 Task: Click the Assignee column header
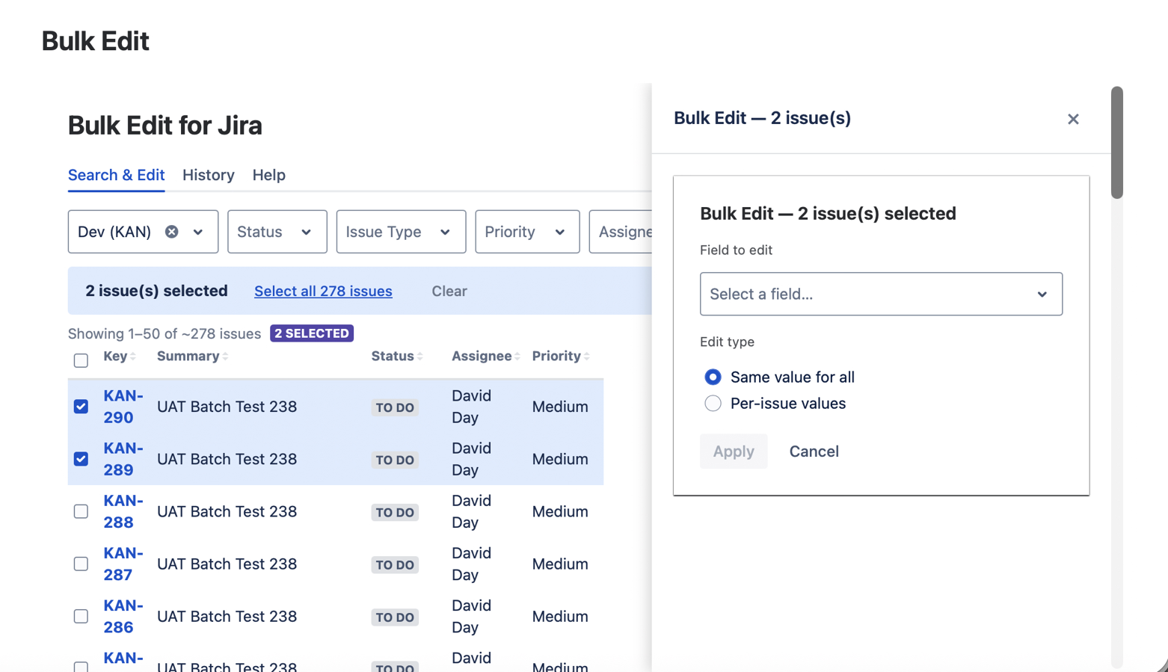point(482,356)
